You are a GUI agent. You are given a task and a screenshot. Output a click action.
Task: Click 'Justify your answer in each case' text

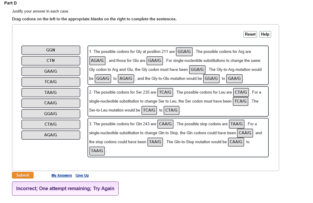click(40, 11)
